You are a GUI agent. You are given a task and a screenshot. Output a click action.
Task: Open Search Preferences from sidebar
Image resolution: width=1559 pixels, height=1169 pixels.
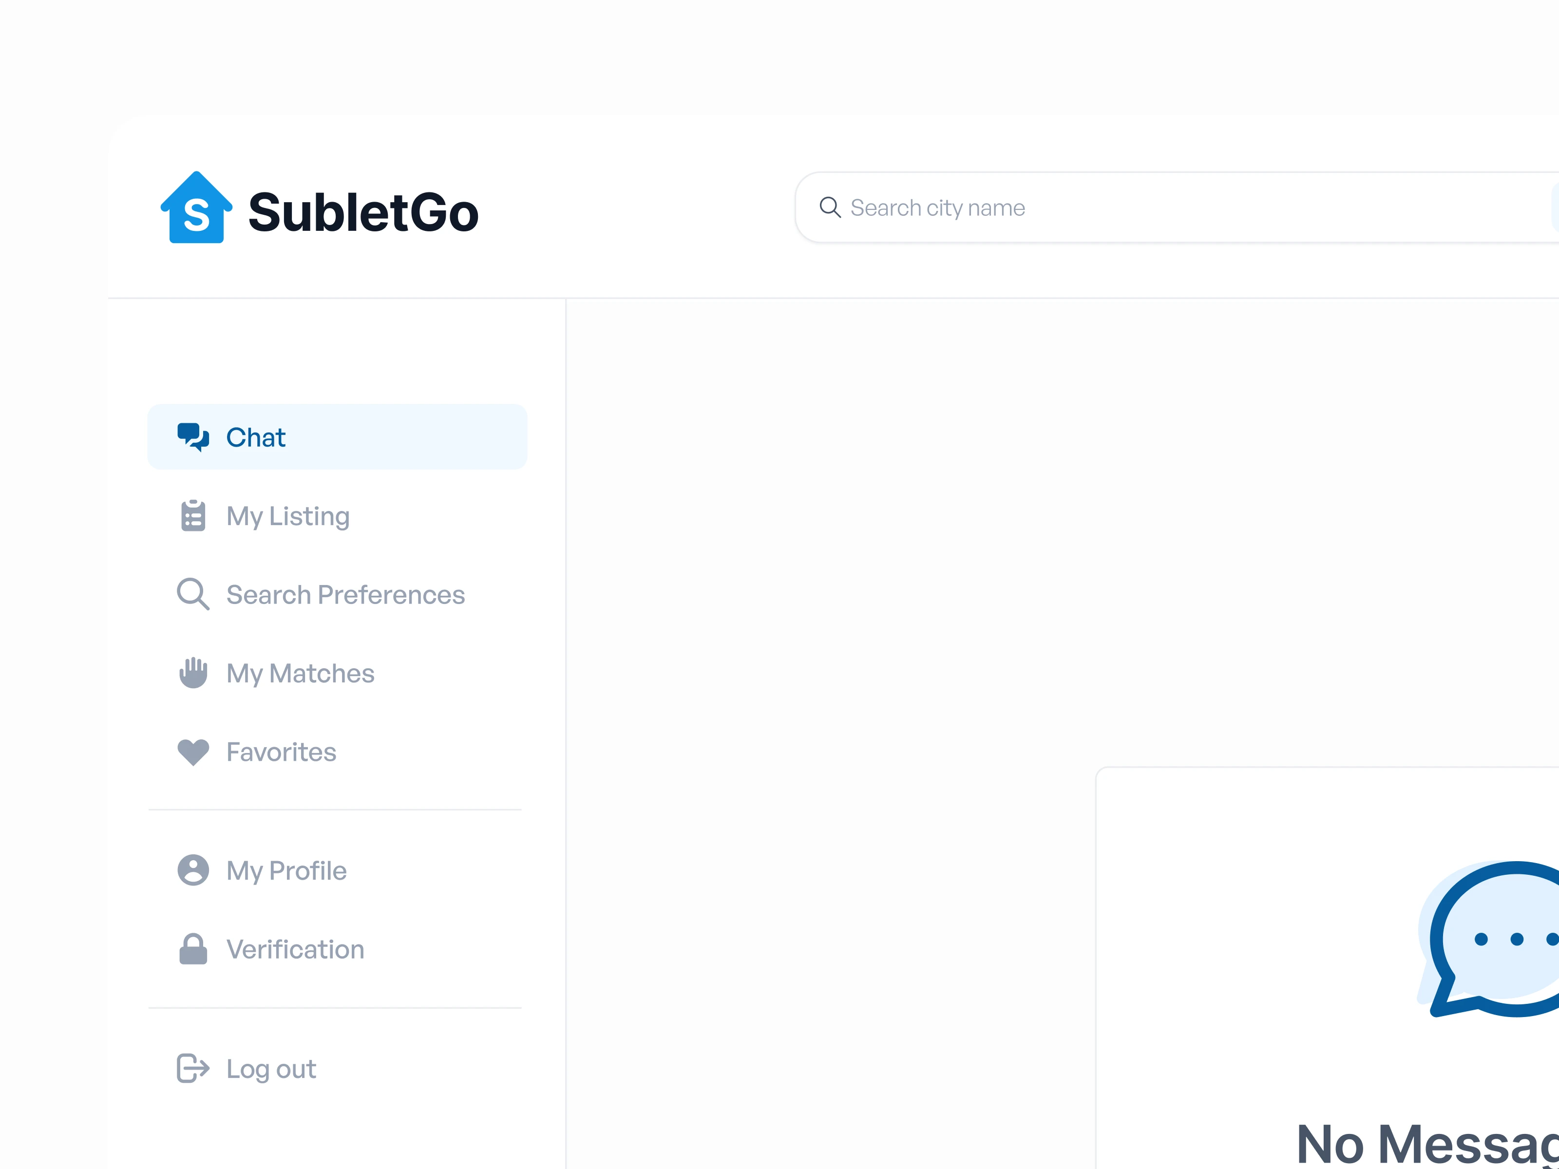pos(345,595)
